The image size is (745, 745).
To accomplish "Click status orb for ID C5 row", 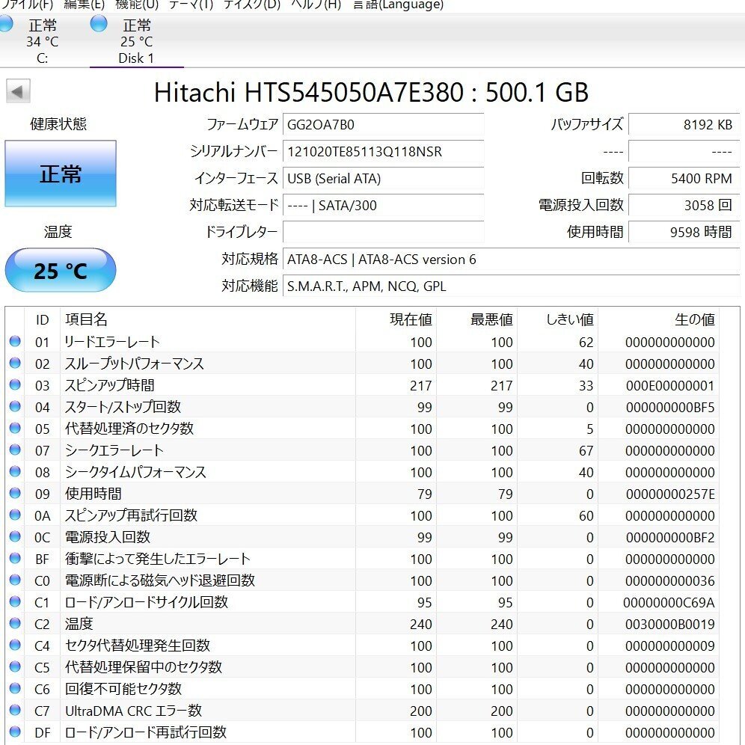I will [x=15, y=666].
